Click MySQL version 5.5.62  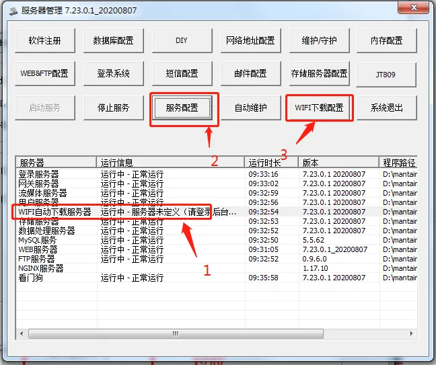[314, 240]
